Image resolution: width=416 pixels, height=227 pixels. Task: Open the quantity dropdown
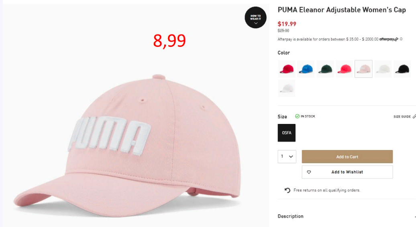(x=287, y=156)
